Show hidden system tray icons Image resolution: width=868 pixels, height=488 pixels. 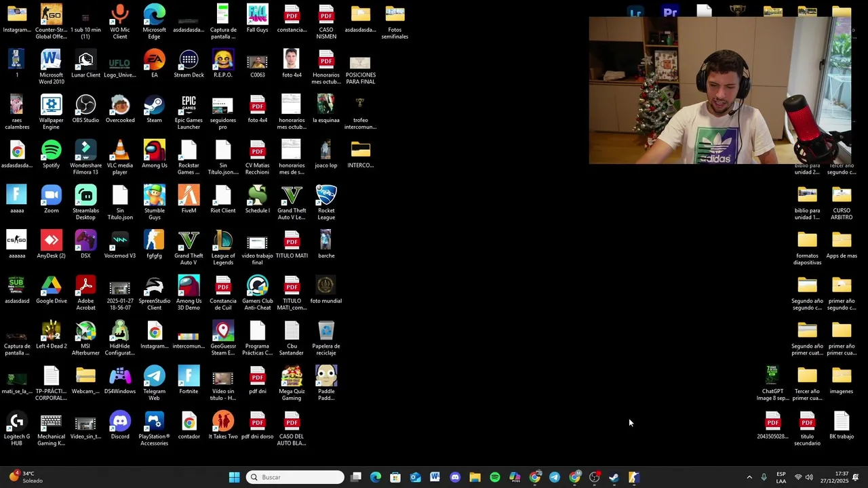coord(749,477)
